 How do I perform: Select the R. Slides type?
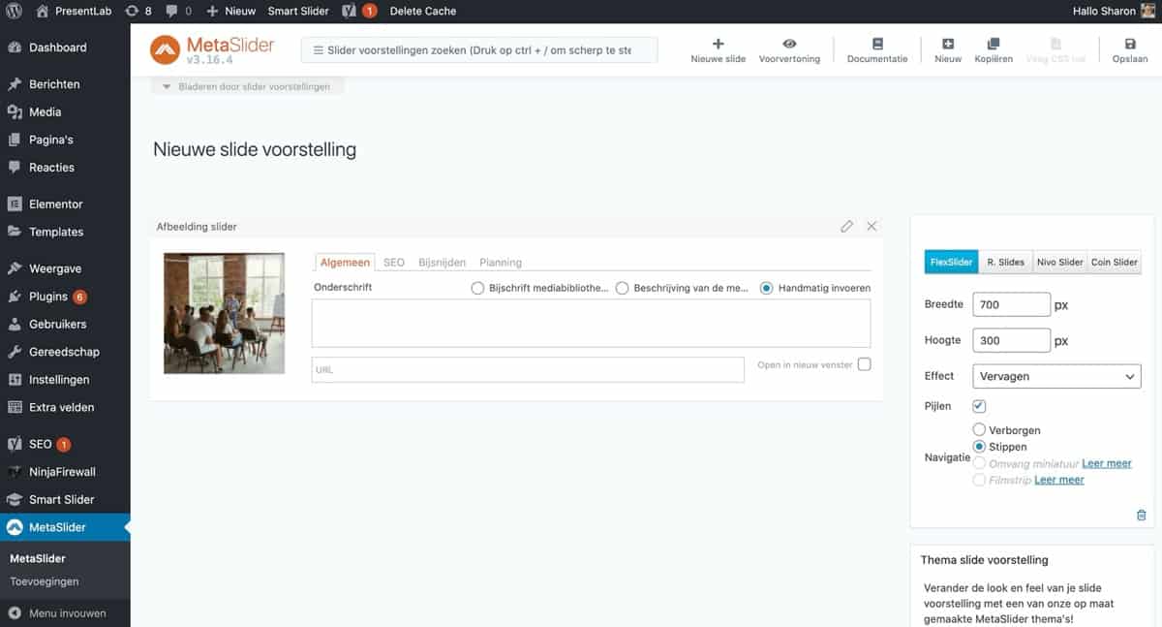[x=1005, y=262]
